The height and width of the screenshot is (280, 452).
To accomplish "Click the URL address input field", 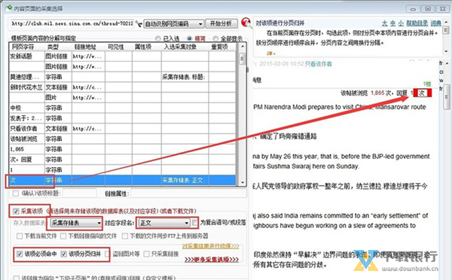I will click(x=72, y=23).
